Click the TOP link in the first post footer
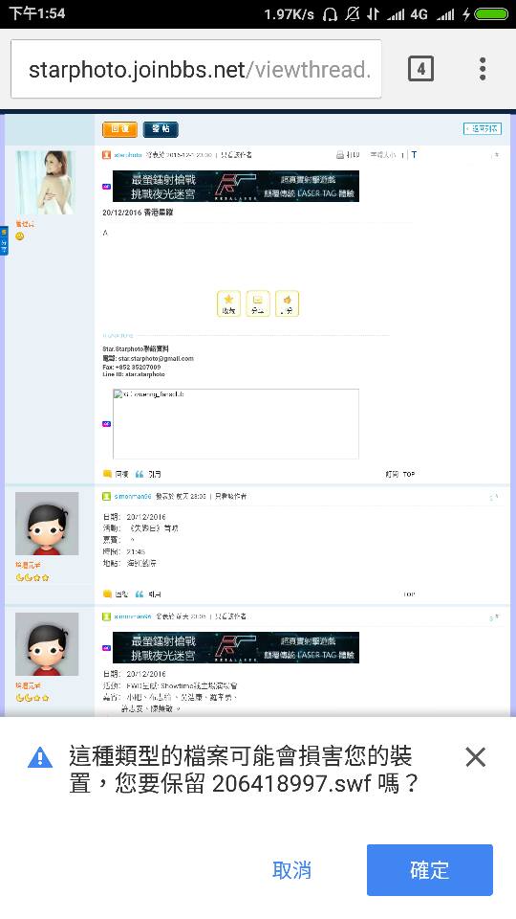Viewport: 516px width, 919px height. [x=408, y=474]
